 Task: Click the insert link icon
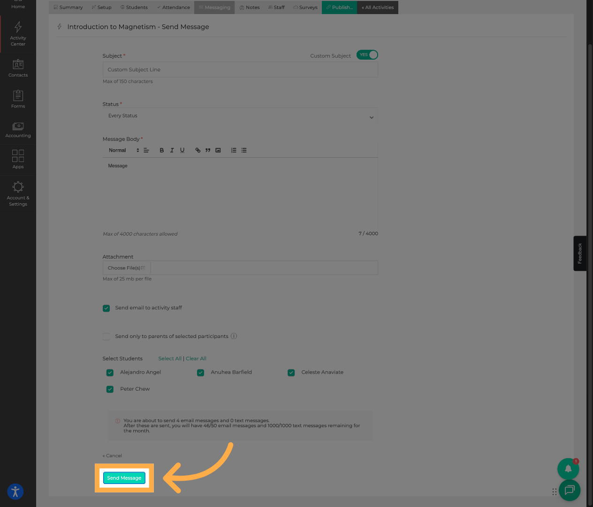198,150
